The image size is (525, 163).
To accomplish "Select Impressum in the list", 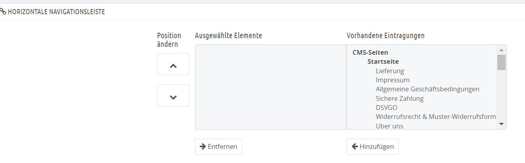I will click(392, 80).
